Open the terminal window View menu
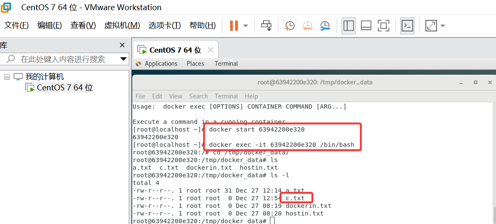496x224 pixels. click(176, 96)
